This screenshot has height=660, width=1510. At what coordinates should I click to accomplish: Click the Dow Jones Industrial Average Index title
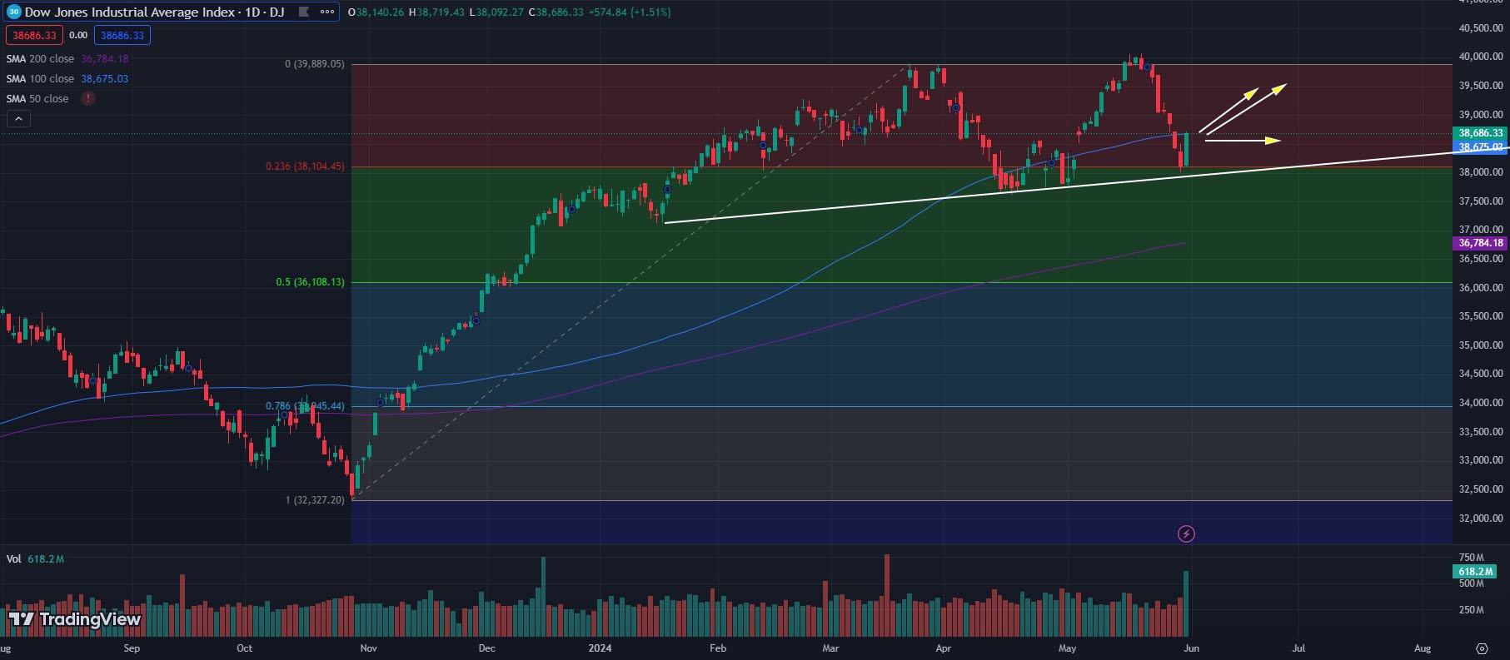pyautogui.click(x=130, y=12)
